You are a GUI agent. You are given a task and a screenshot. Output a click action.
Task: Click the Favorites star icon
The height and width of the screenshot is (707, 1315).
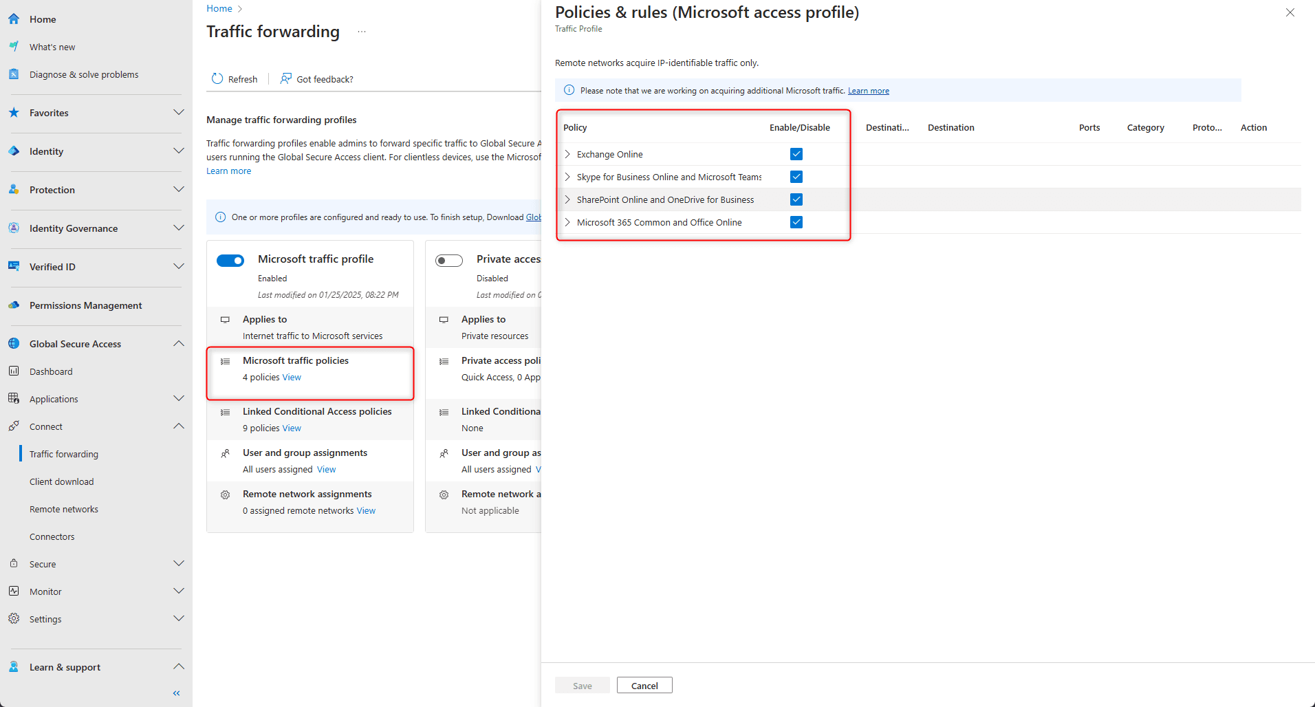pos(14,112)
